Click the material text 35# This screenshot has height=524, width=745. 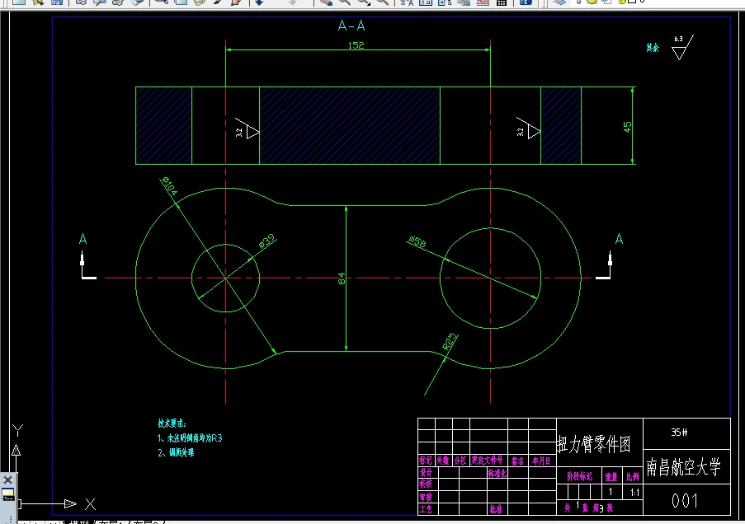point(680,432)
